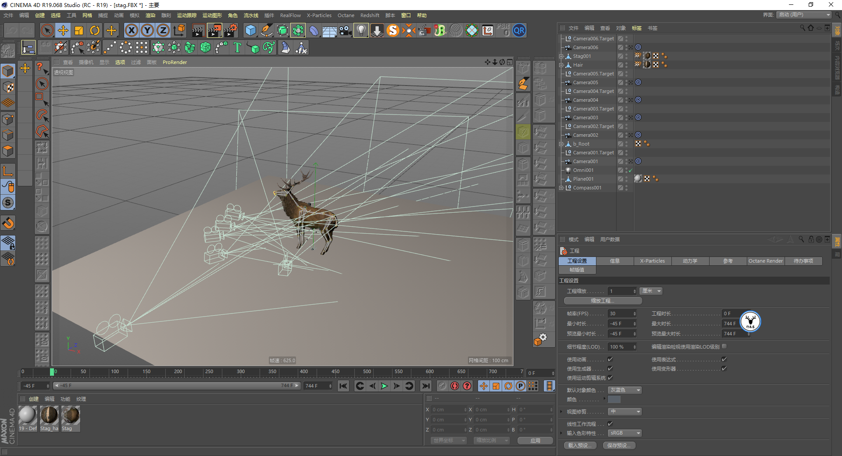Viewport: 842px width, 456px height.
Task: Select the Rotate tool
Action: coord(95,30)
